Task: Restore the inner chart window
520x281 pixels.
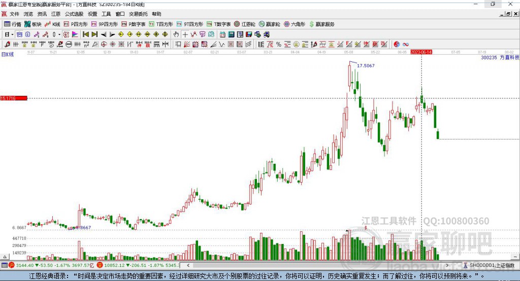Action: tap(508, 14)
